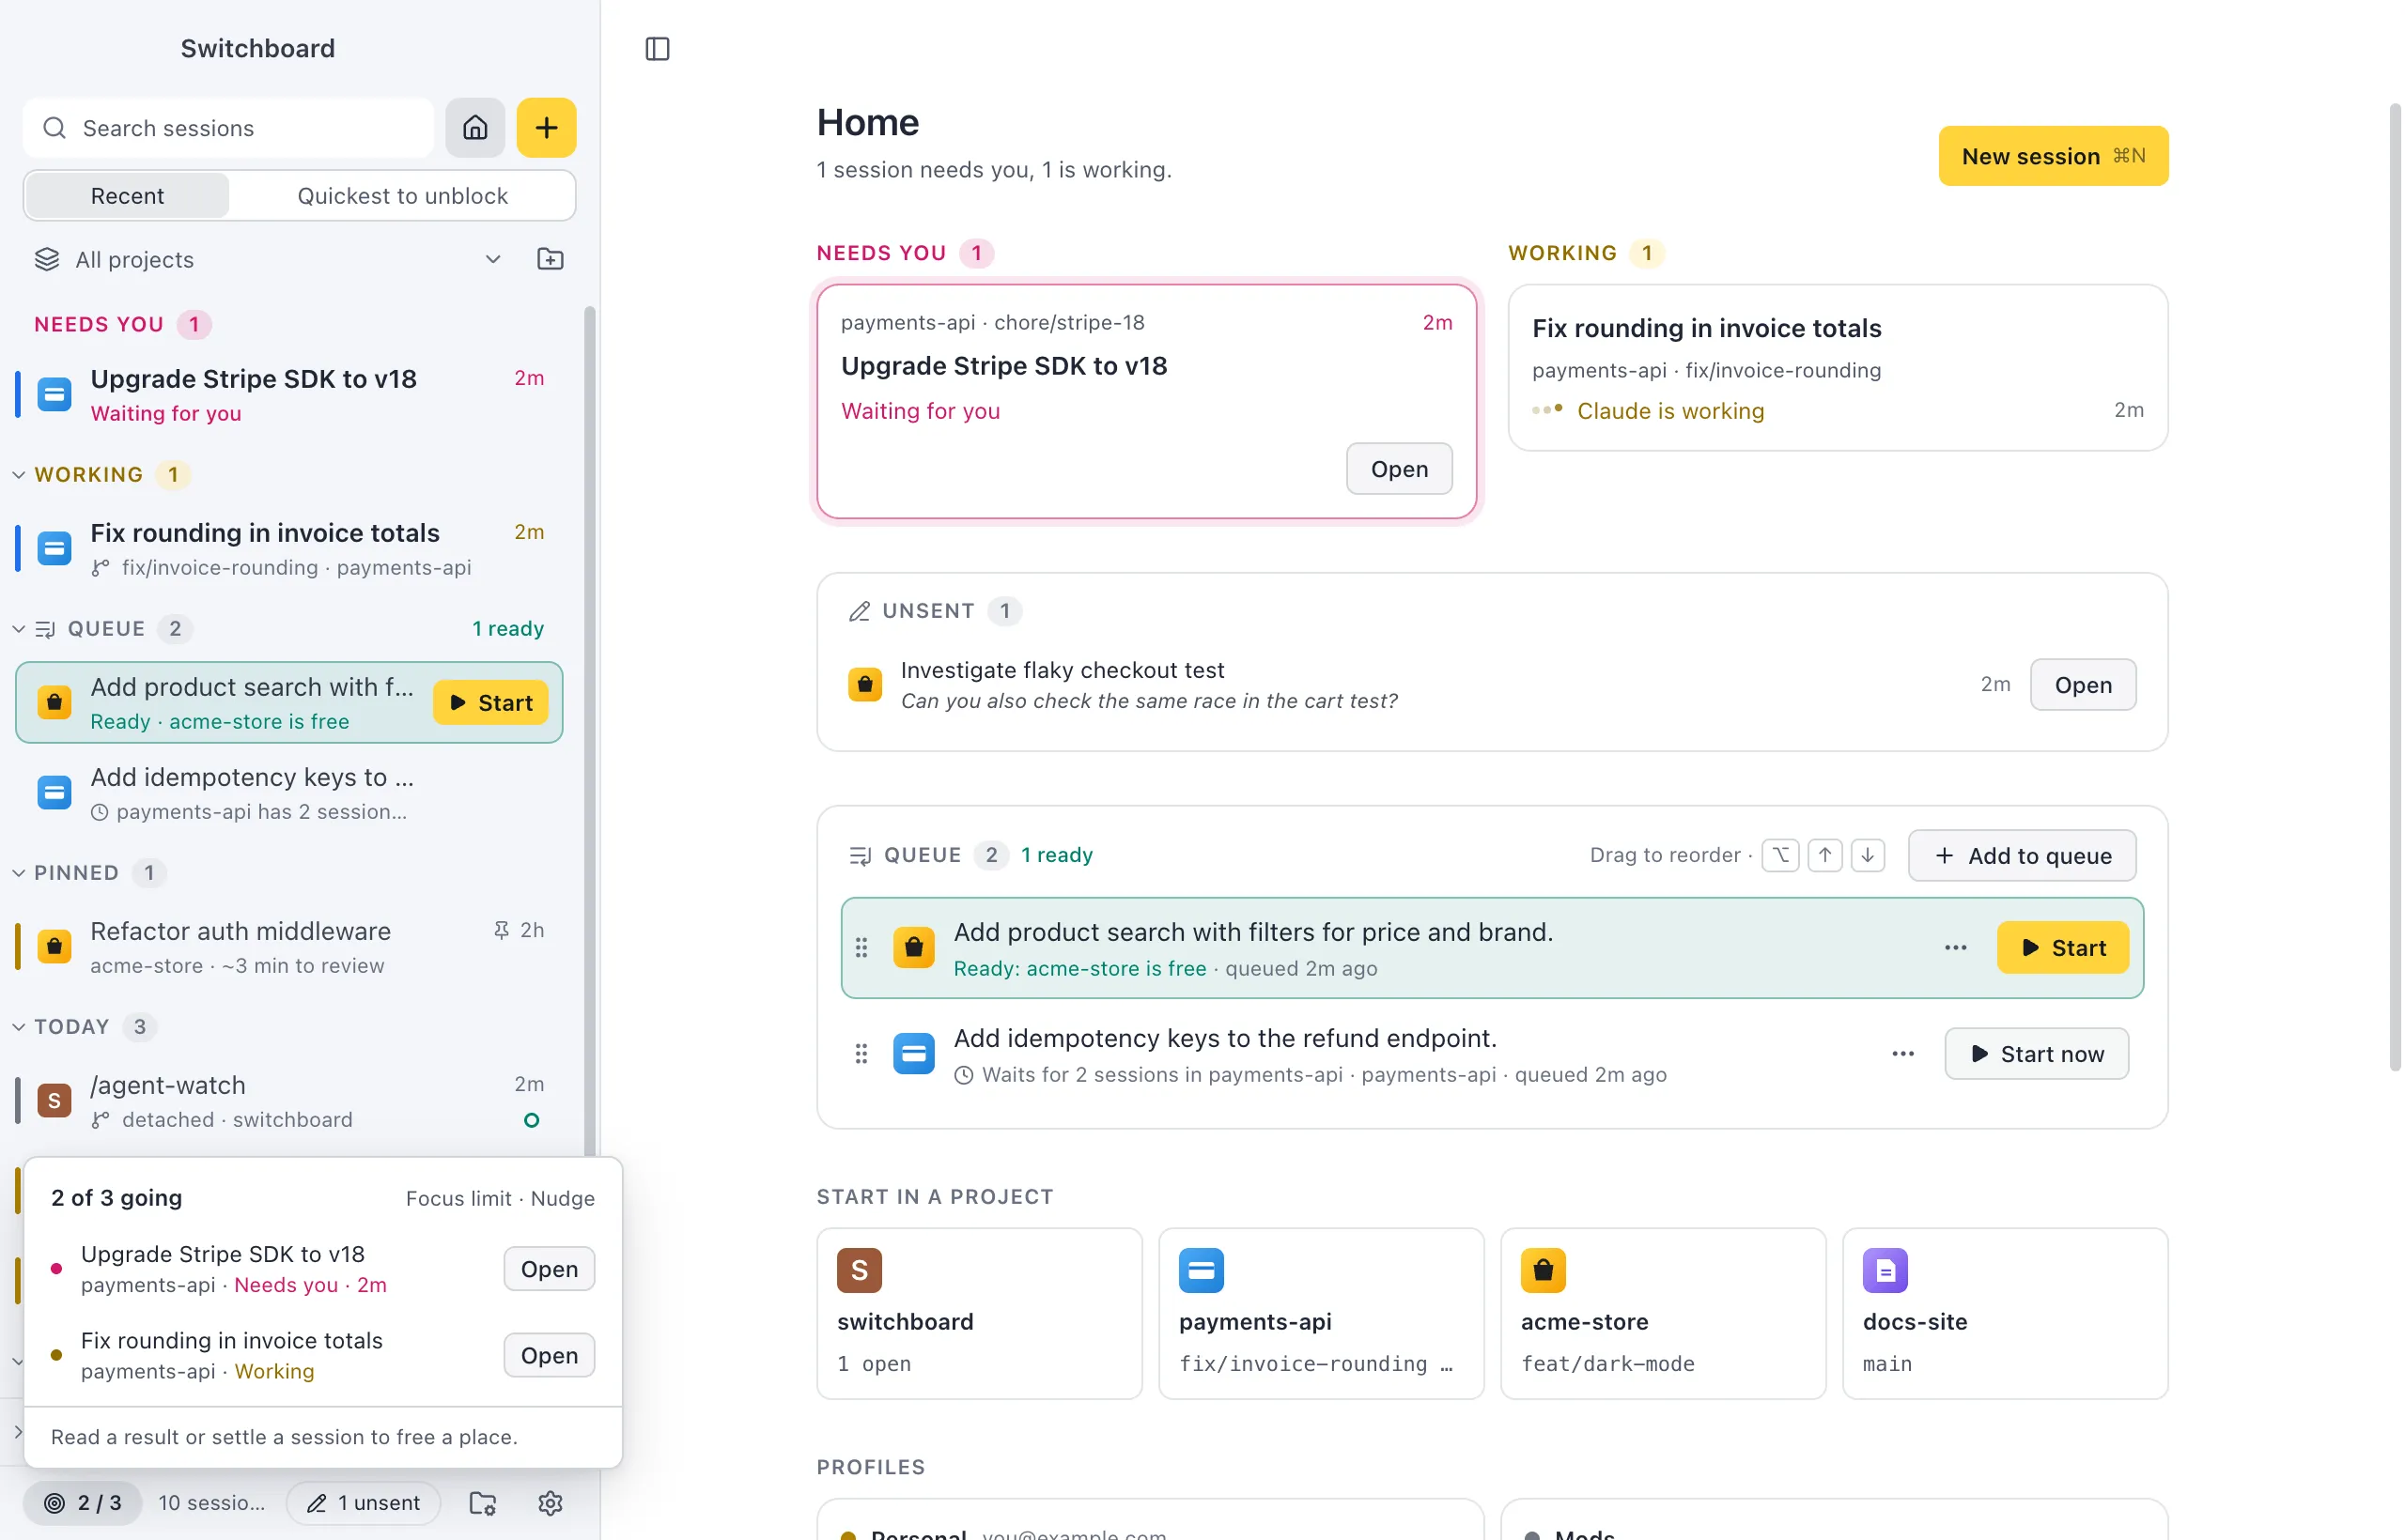The width and height of the screenshot is (2405, 1540).
Task: Open the settings gear in status bar
Action: (x=551, y=1502)
